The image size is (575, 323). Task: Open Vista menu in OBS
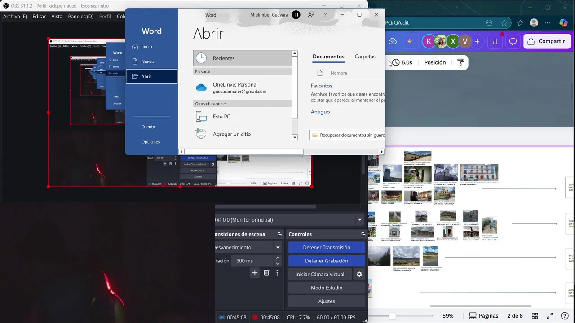tap(57, 17)
